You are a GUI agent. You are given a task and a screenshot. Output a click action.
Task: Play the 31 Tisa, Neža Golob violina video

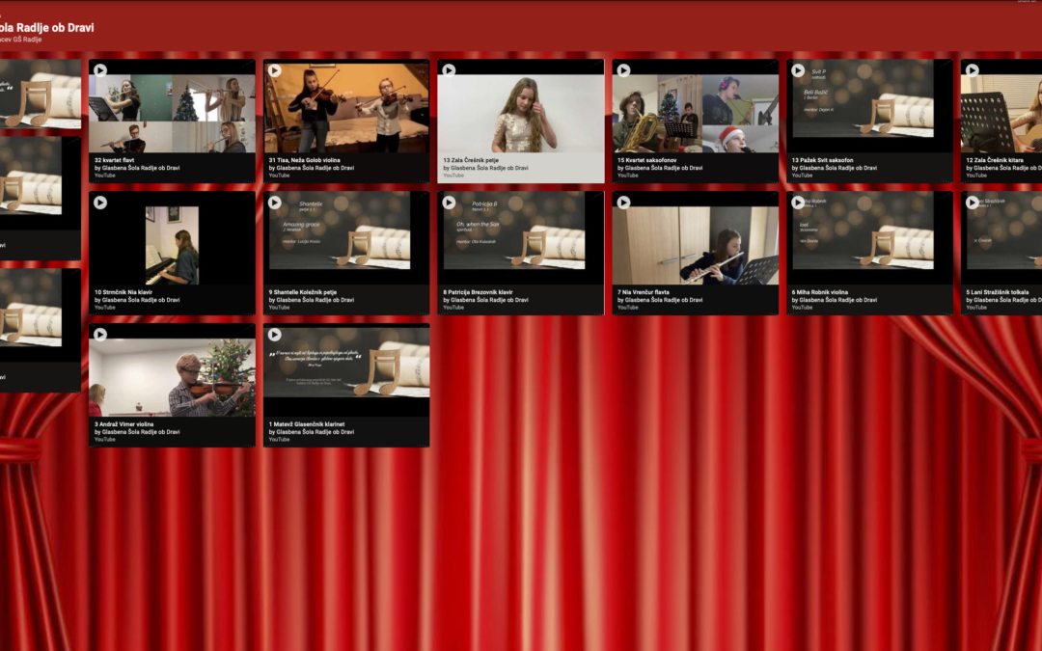274,70
